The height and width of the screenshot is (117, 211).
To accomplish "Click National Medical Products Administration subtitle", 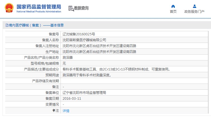I will click(x=39, y=12).
